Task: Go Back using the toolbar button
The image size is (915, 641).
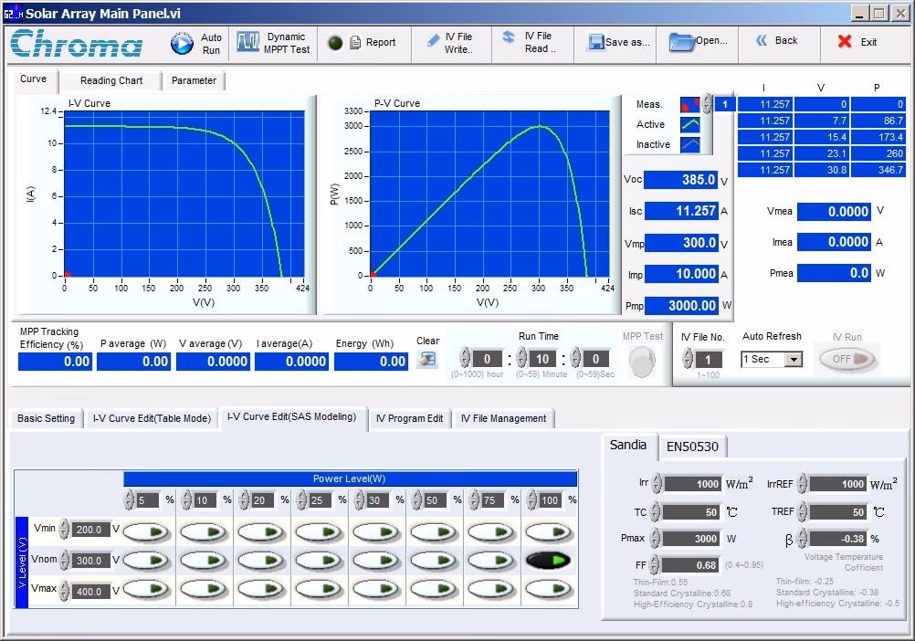Action: coord(776,41)
